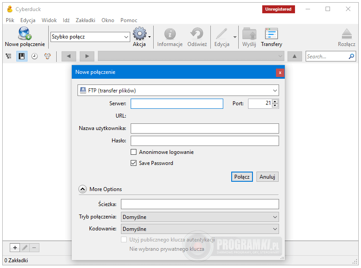Click the 0 Zakładki status text
This screenshot has height=268, width=361.
point(16,260)
